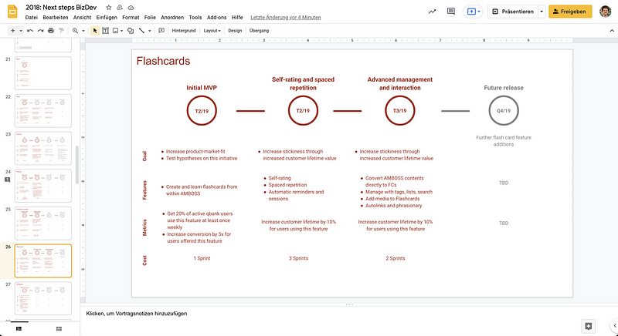Expand the line type dropdown arrow

point(149,31)
